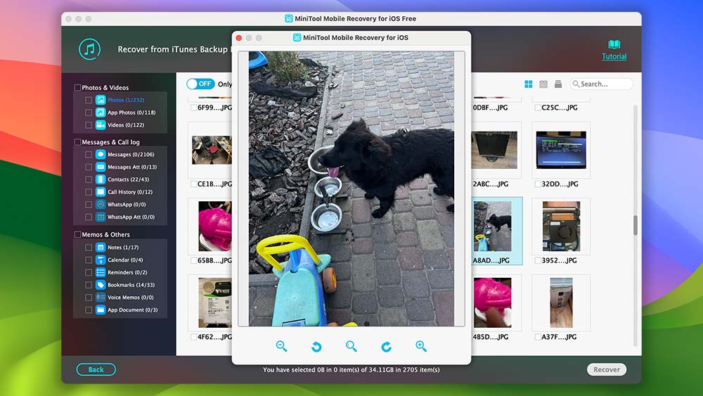Click the Call History category icon
The image size is (703, 396).
[x=101, y=192]
